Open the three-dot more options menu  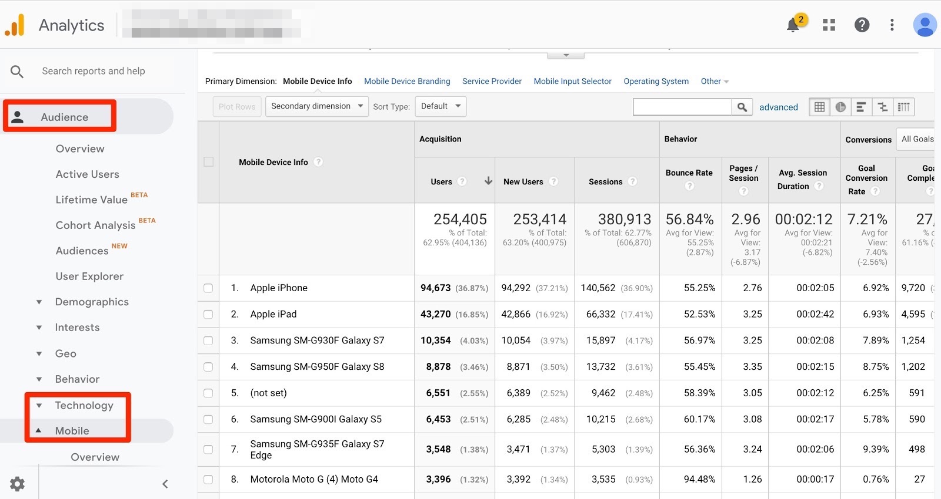point(892,25)
